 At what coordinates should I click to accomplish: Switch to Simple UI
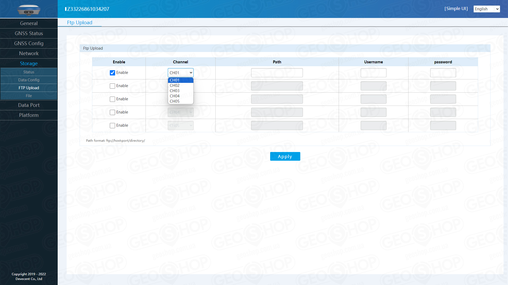coord(456,9)
